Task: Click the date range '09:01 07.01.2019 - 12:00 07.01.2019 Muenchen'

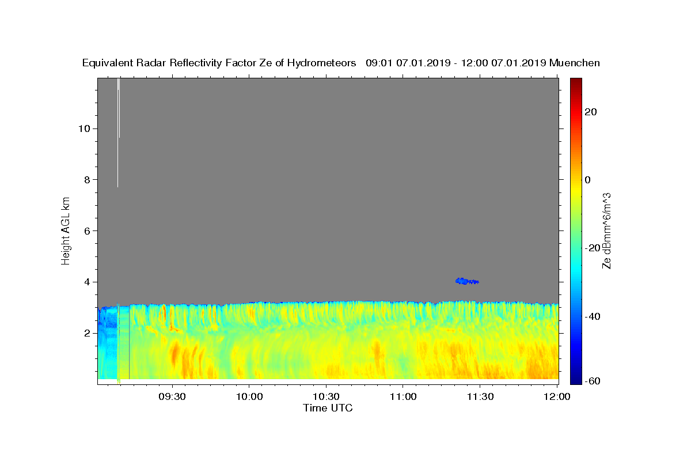Action: pyautogui.click(x=483, y=63)
